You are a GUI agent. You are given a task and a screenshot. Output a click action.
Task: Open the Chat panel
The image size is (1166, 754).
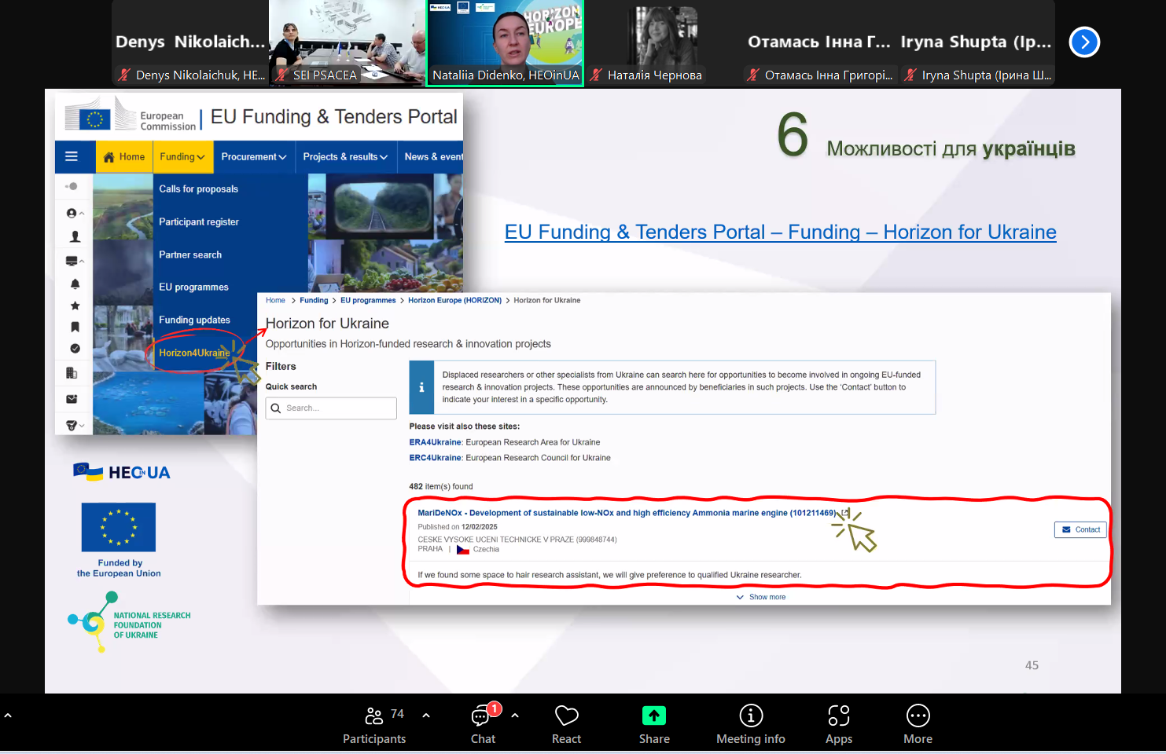[483, 725]
